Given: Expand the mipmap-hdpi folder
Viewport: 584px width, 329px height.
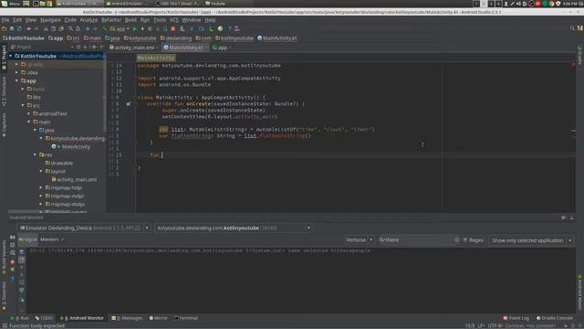Looking at the screenshot, I should (41, 187).
